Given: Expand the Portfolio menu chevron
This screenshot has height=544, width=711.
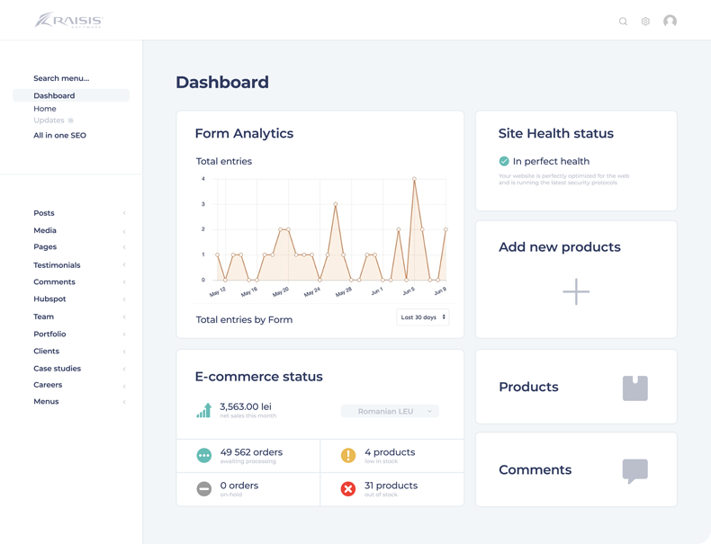Looking at the screenshot, I should [124, 334].
